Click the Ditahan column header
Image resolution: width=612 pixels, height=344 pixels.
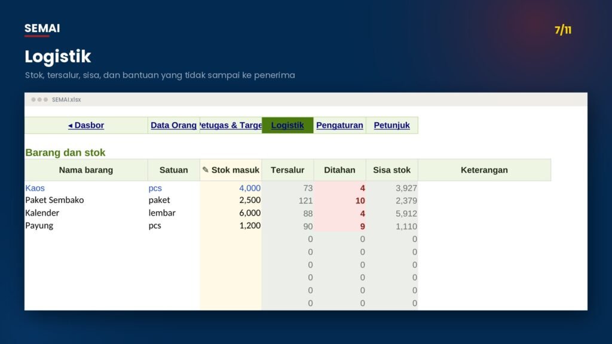click(339, 170)
